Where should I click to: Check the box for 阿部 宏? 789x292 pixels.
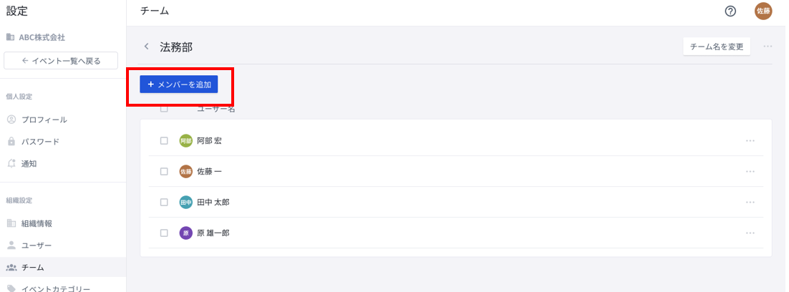(164, 141)
